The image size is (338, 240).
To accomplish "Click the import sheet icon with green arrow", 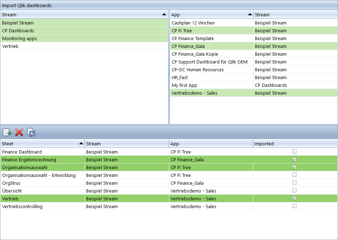I will coord(7,132).
